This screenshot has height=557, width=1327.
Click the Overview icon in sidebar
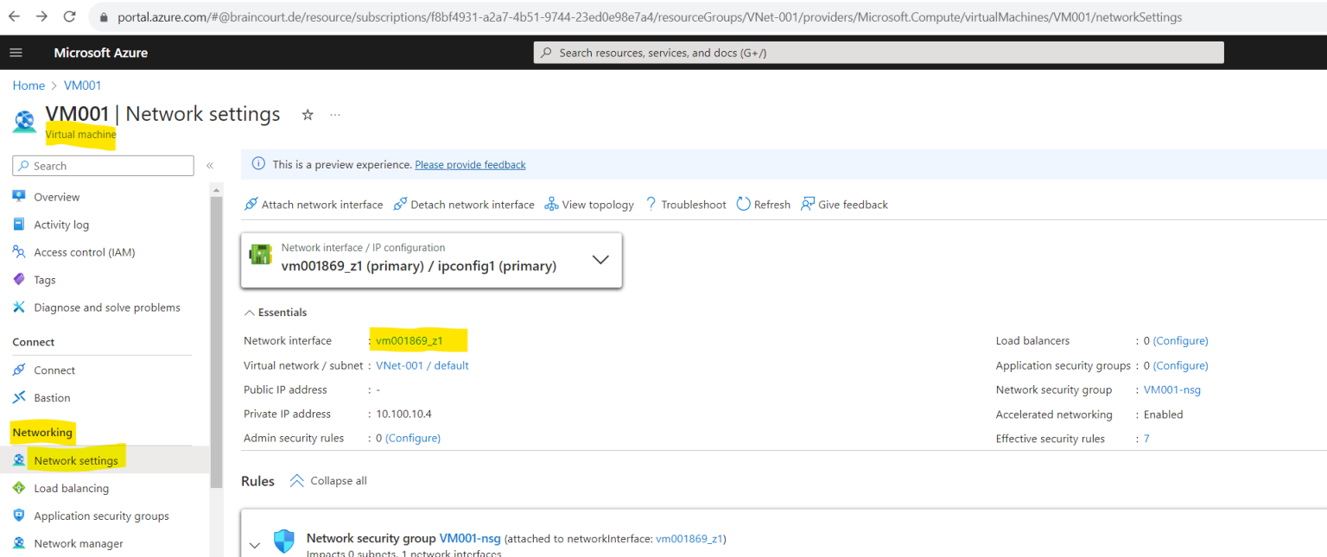[x=19, y=196]
